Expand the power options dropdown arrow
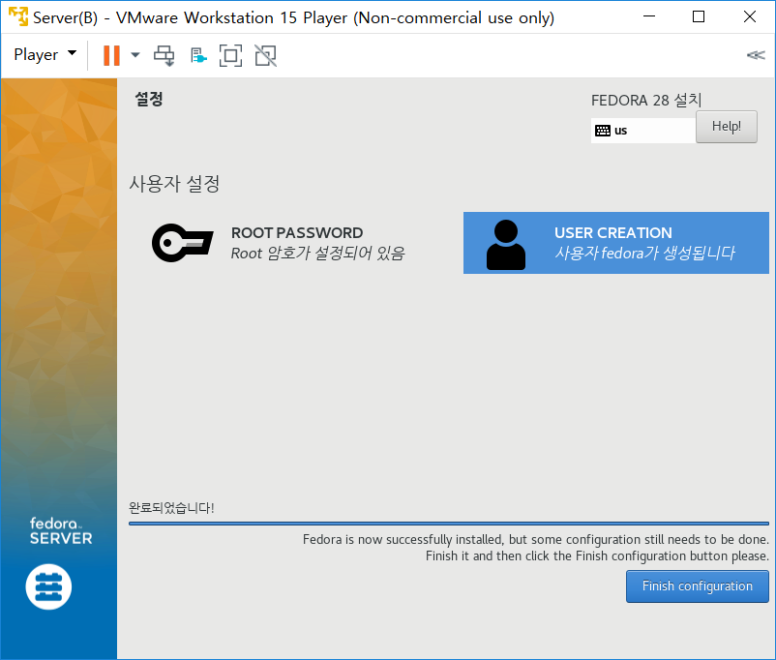Viewport: 776px width, 660px height. [x=135, y=55]
